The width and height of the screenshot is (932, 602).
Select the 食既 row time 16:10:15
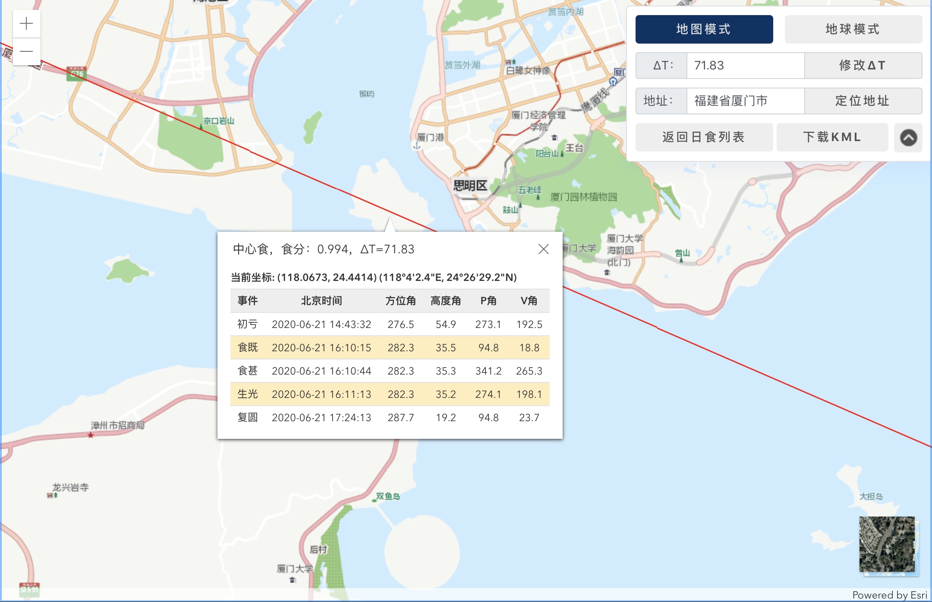[321, 348]
